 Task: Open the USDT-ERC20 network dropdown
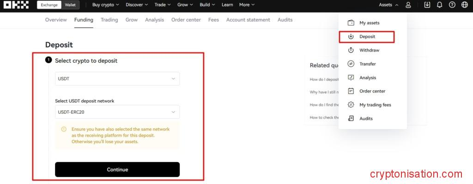pyautogui.click(x=117, y=112)
